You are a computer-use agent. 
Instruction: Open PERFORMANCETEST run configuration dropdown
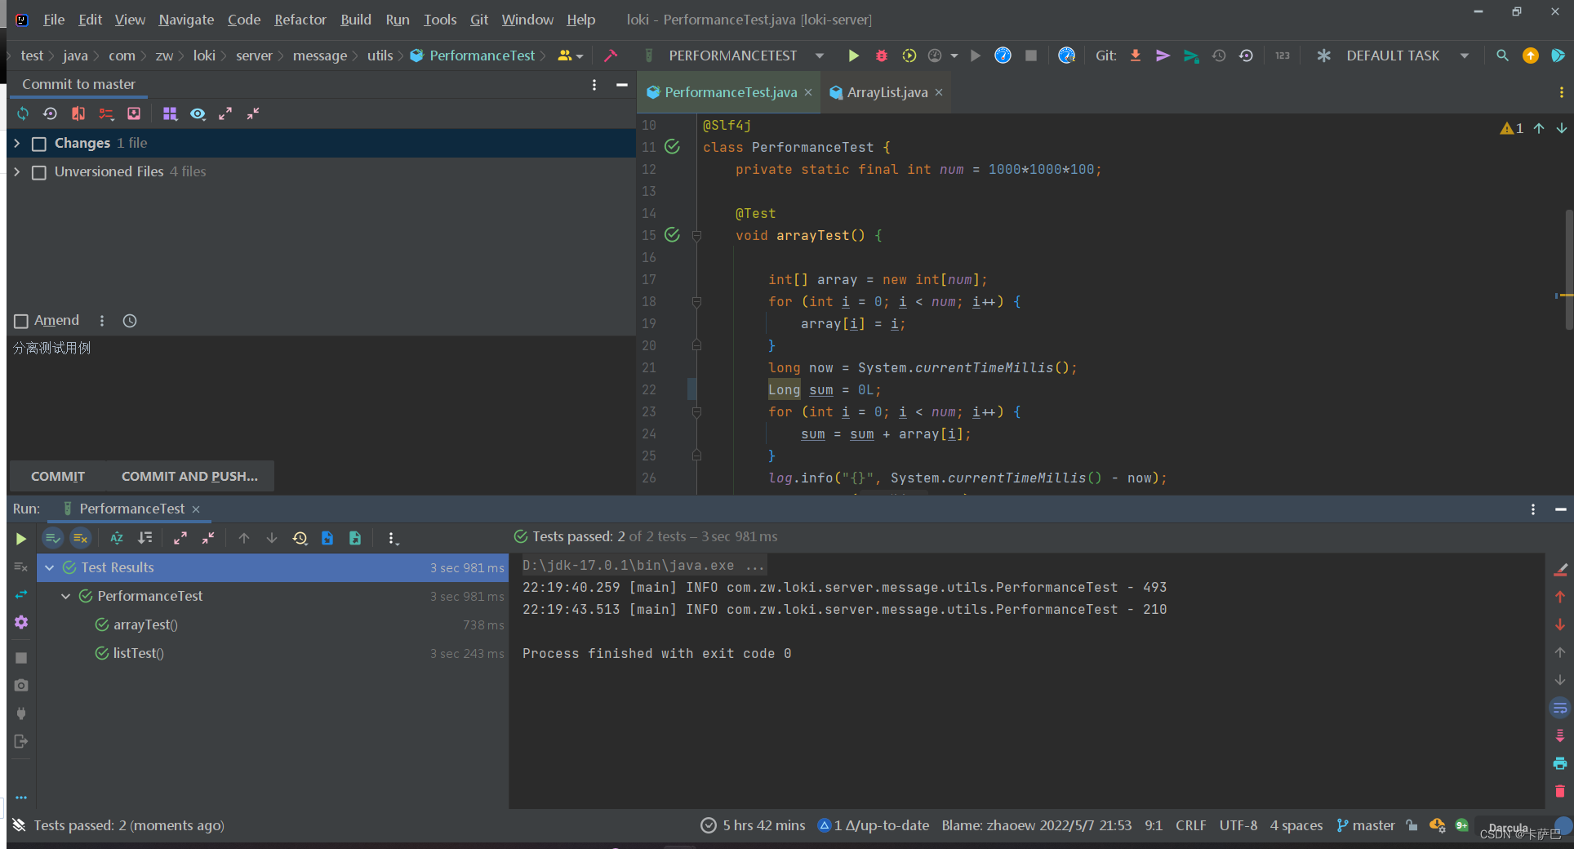pos(820,56)
